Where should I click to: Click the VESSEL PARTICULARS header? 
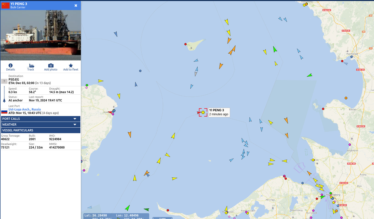[41, 130]
